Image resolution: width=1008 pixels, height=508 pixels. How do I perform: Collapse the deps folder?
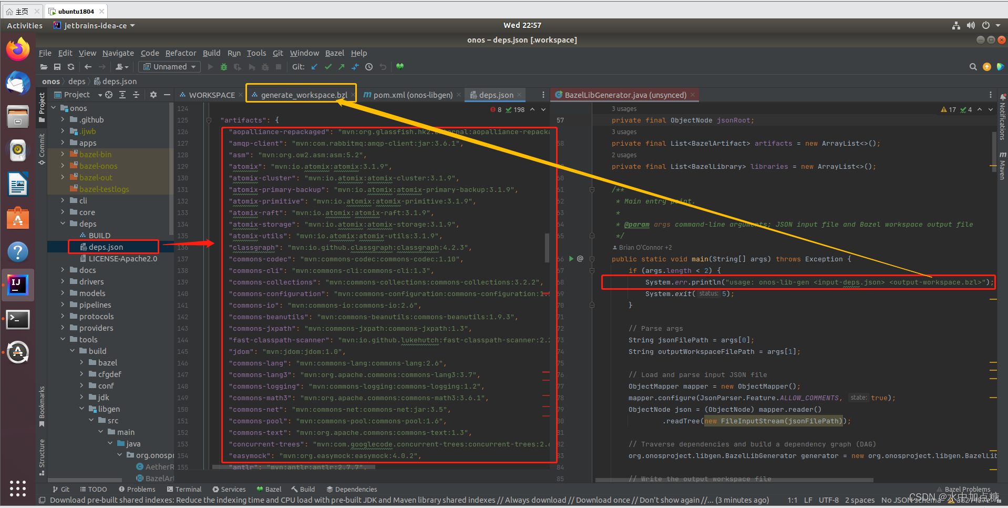coord(63,224)
